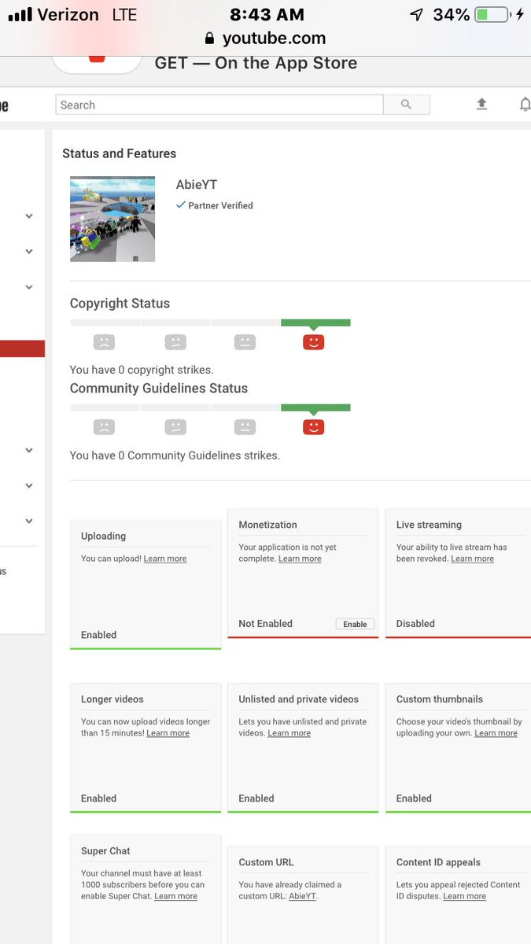Tap GET — On the App Store banner
The width and height of the screenshot is (531, 944).
pos(256,63)
